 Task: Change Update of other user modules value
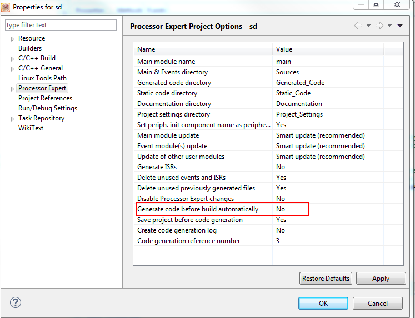click(x=328, y=157)
